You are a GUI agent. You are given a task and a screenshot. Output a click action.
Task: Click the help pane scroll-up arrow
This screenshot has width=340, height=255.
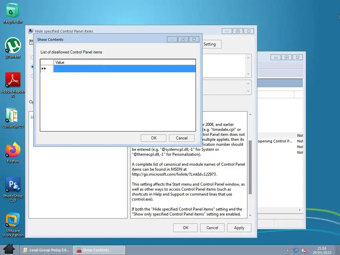pos(250,114)
